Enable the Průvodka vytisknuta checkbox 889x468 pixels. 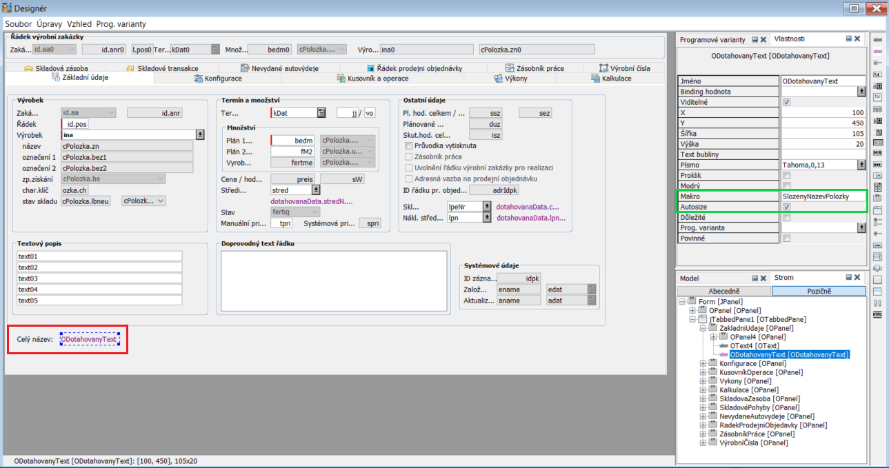pyautogui.click(x=408, y=146)
